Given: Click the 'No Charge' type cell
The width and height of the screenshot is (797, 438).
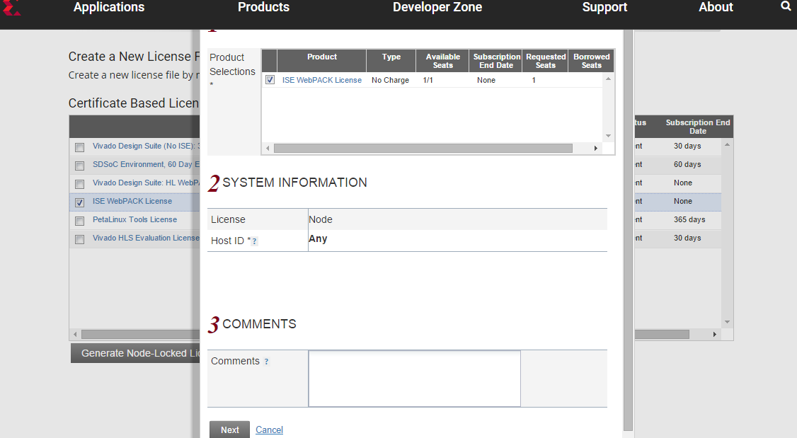Looking at the screenshot, I should pyautogui.click(x=391, y=80).
